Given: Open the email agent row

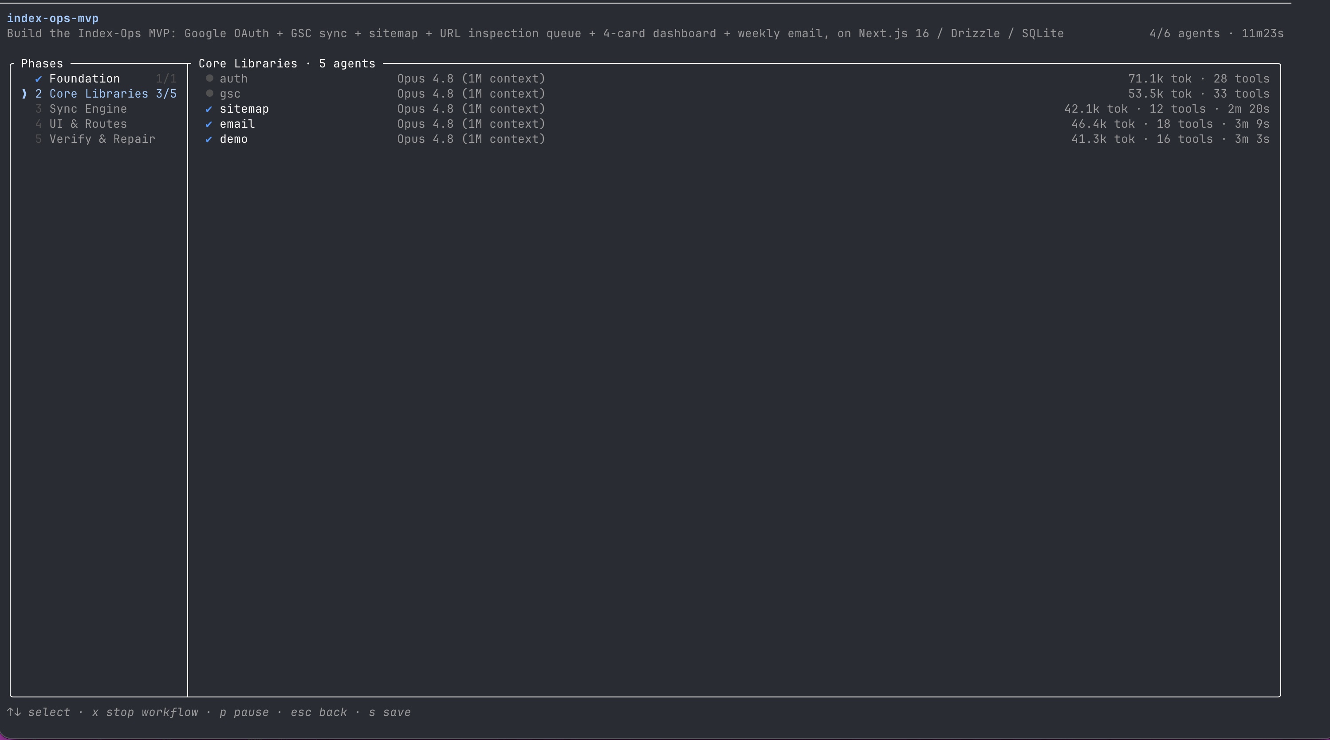Looking at the screenshot, I should click(x=737, y=124).
